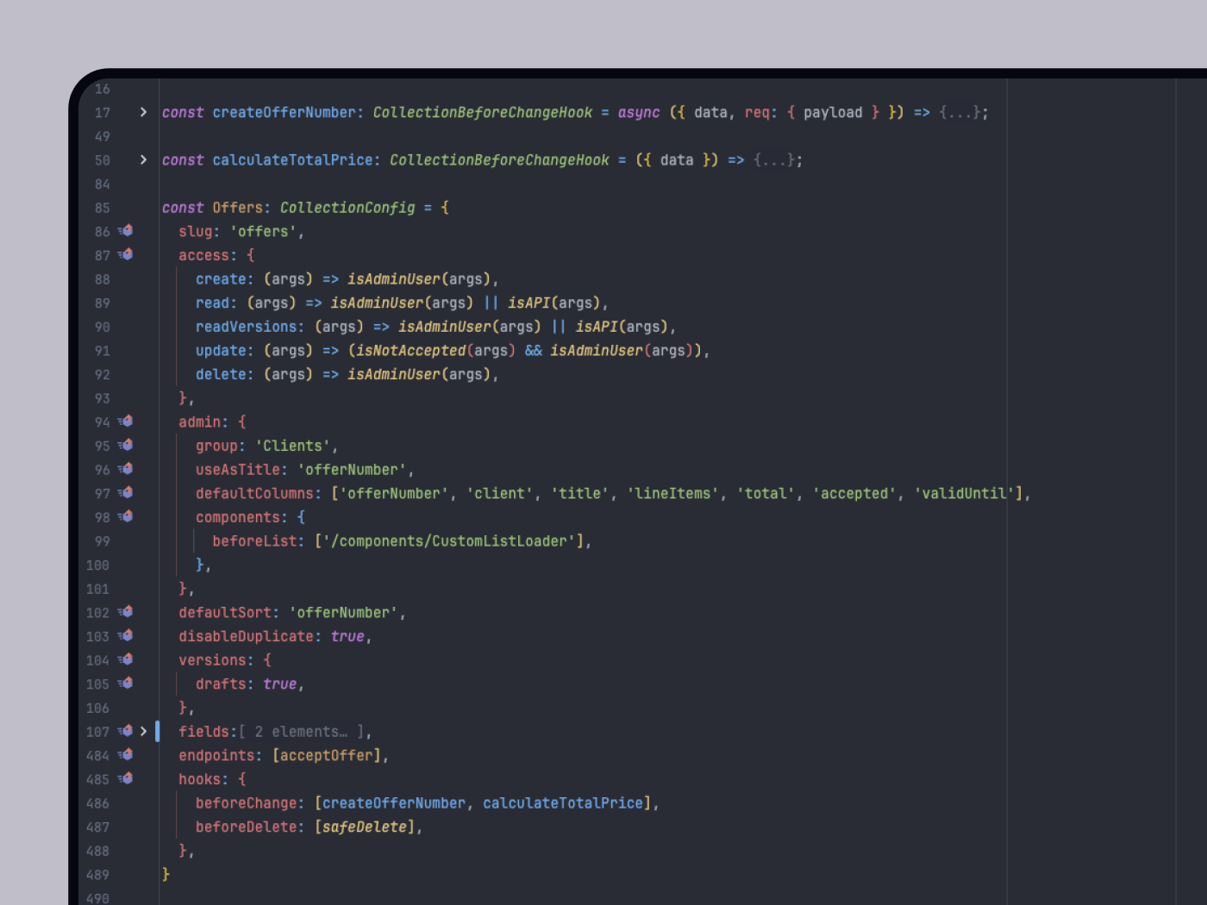Click the 'hooks' property key
This screenshot has width=1207, height=905.
pos(200,779)
